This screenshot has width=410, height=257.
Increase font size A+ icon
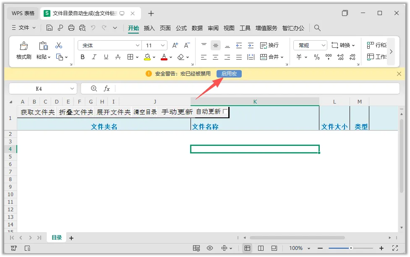175,45
